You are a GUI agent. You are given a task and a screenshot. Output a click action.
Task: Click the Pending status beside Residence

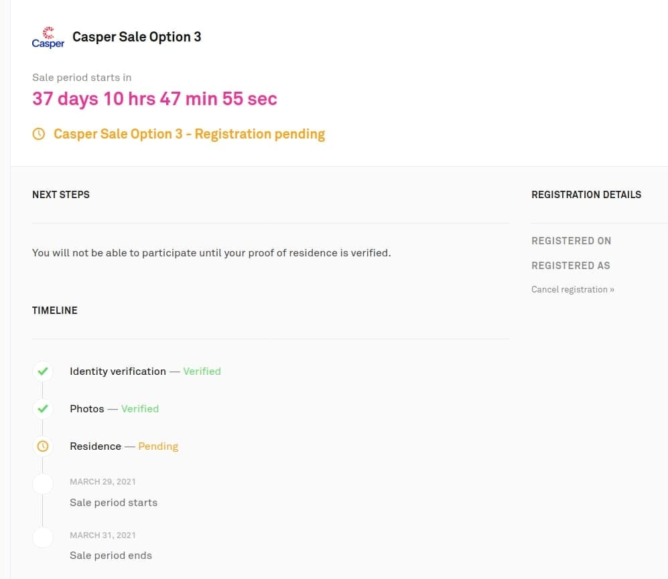coord(158,446)
